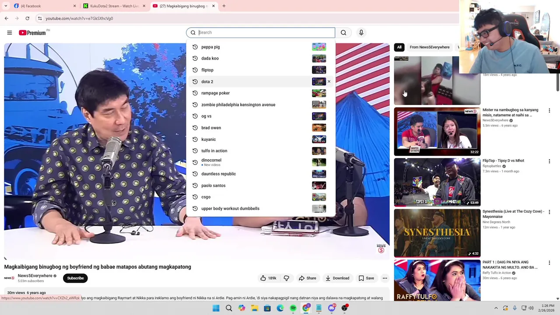Image resolution: width=560 pixels, height=315 pixels.
Task: Open options for 'PART 1 | DAIG PA NIYA' video
Action: [549, 263]
